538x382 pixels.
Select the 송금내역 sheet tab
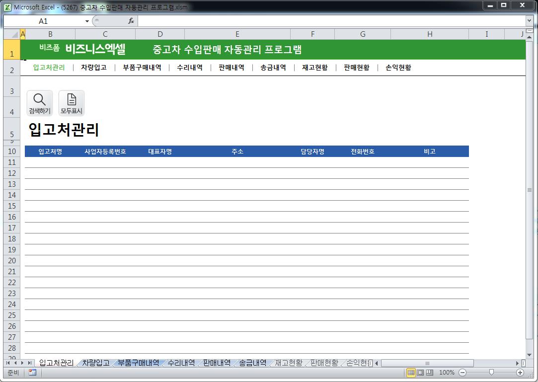point(252,363)
